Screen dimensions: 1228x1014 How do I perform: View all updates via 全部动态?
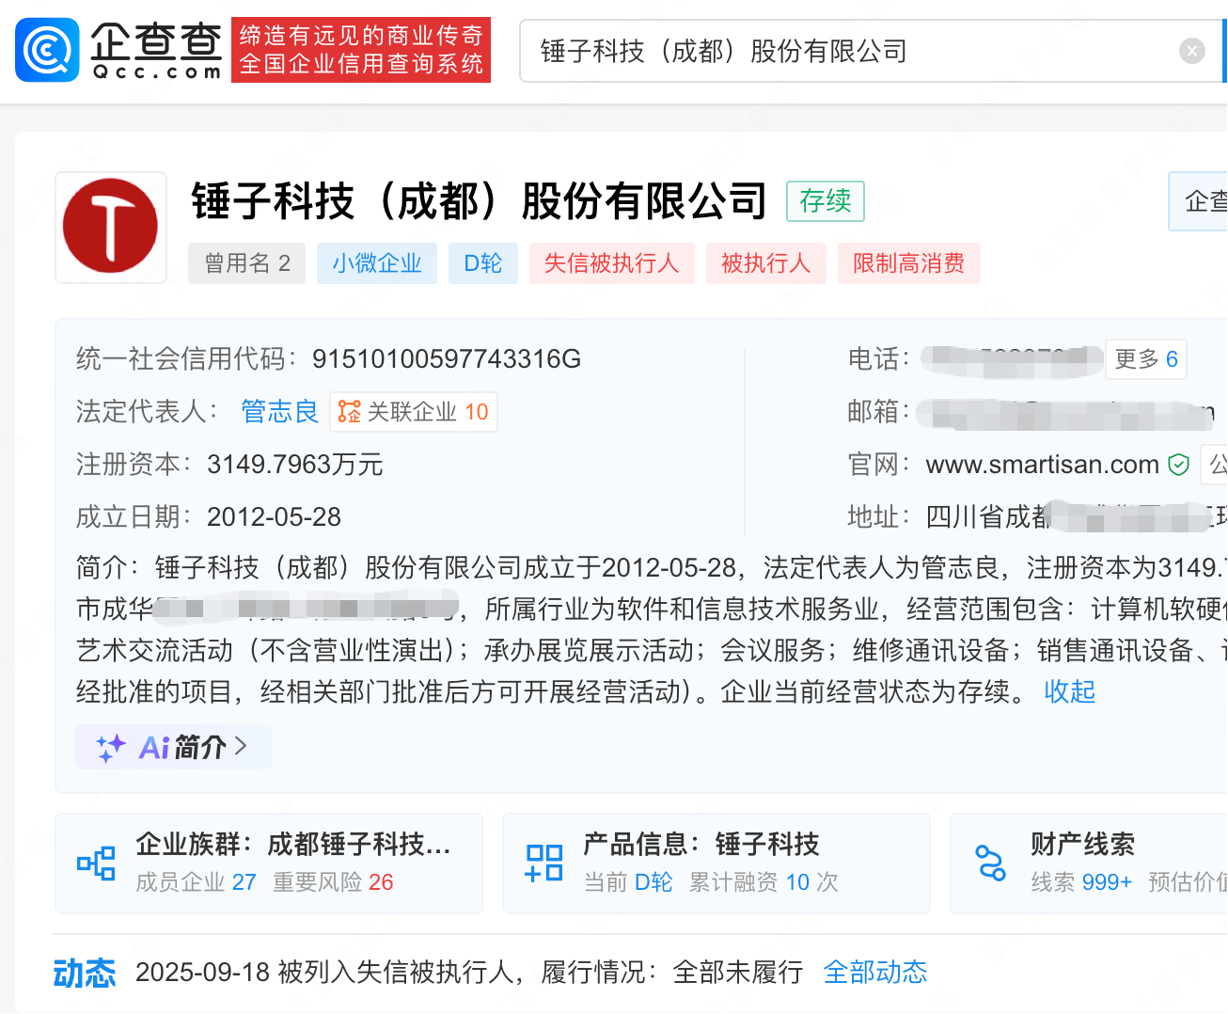874,973
